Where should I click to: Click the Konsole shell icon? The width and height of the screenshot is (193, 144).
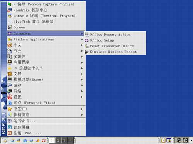point(10,16)
